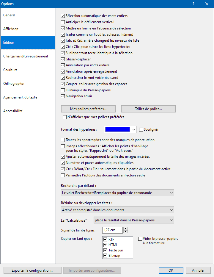Expand Réduire ou développer les titres dropdown
Screen dimensions: 214x277
(x=117, y=210)
